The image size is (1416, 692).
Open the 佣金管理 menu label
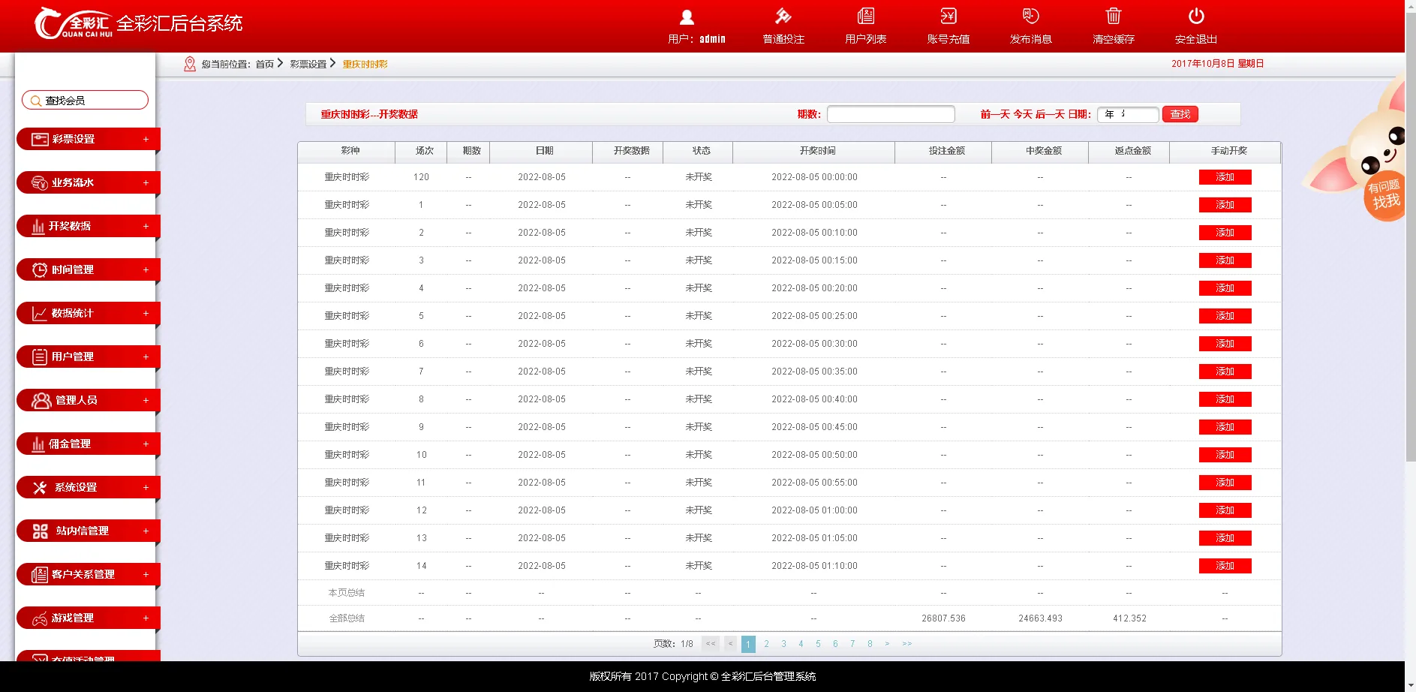point(70,444)
